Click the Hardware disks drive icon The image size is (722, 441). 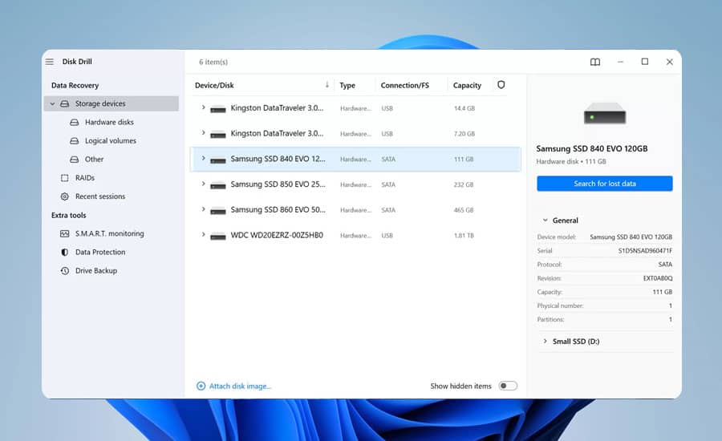(x=74, y=122)
